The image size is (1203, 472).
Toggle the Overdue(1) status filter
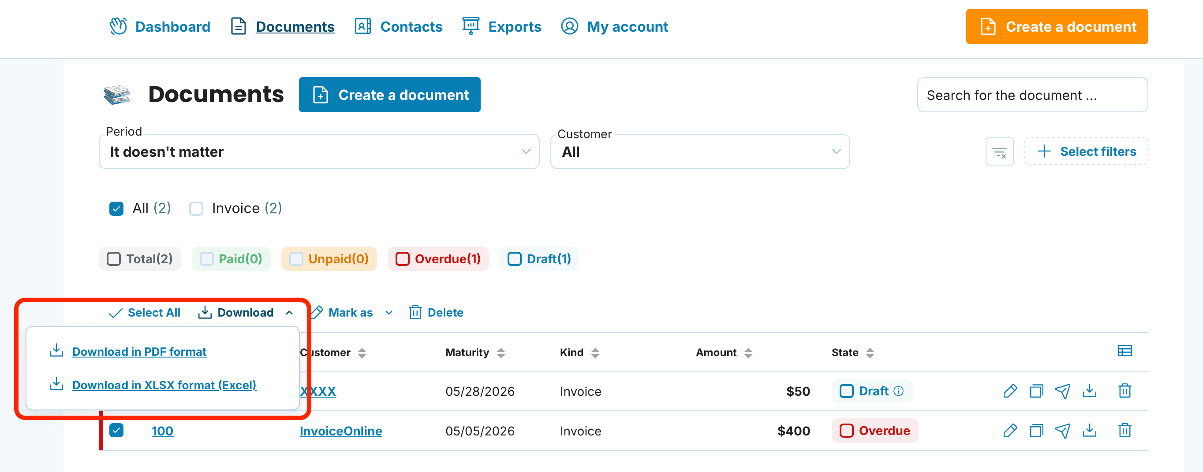[438, 259]
